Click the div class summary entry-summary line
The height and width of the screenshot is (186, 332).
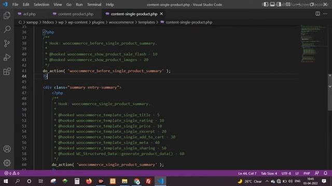pyautogui.click(x=82, y=87)
